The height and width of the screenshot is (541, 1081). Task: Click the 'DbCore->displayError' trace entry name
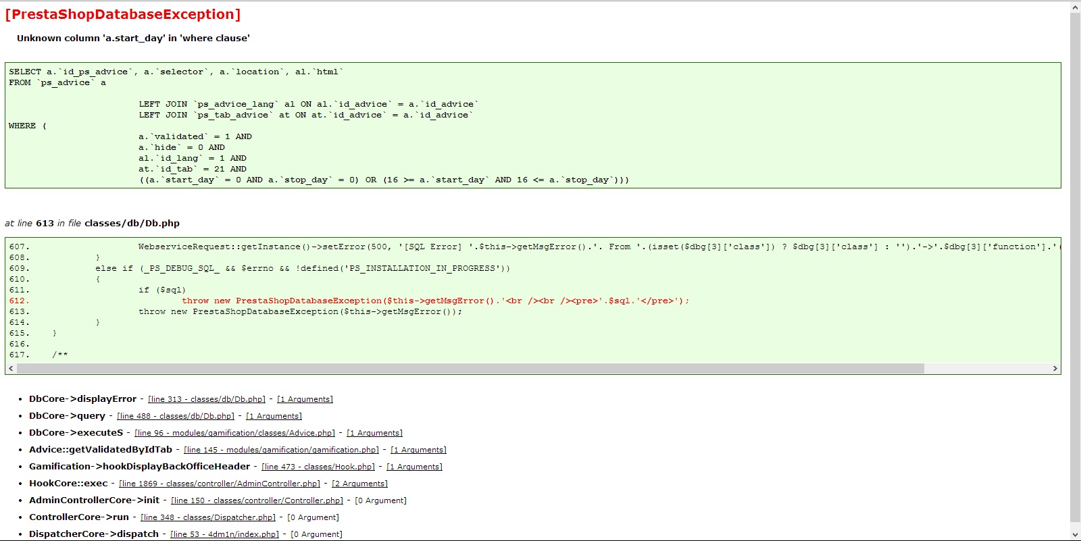[x=82, y=399]
